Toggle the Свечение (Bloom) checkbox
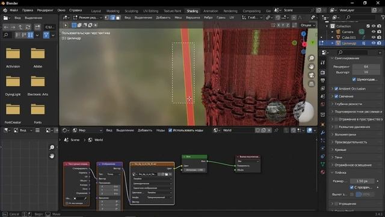 [x=336, y=96]
